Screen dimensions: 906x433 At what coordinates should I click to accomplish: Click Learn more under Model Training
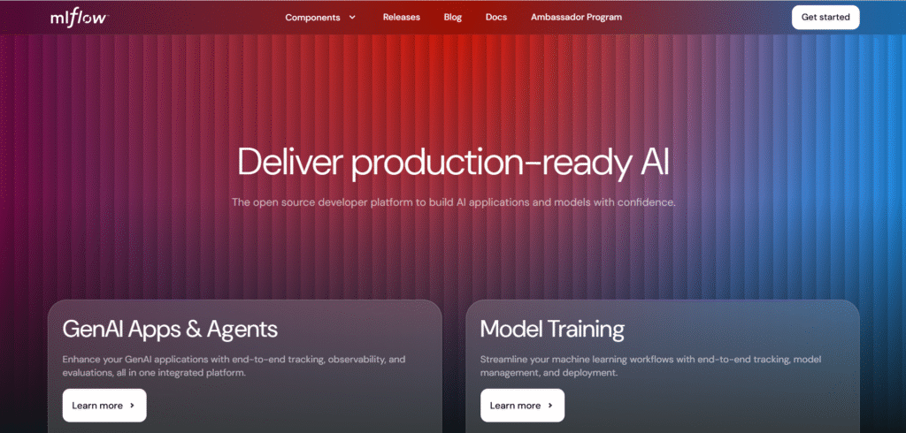click(x=515, y=406)
